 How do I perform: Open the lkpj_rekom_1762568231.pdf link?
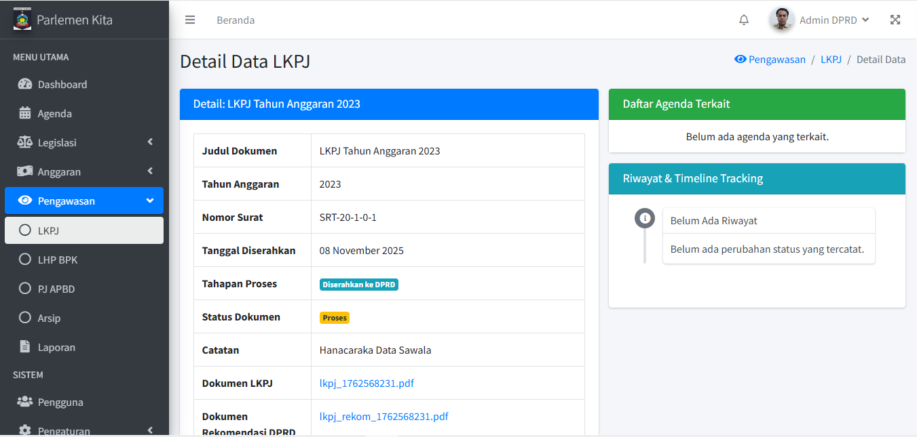(x=383, y=417)
